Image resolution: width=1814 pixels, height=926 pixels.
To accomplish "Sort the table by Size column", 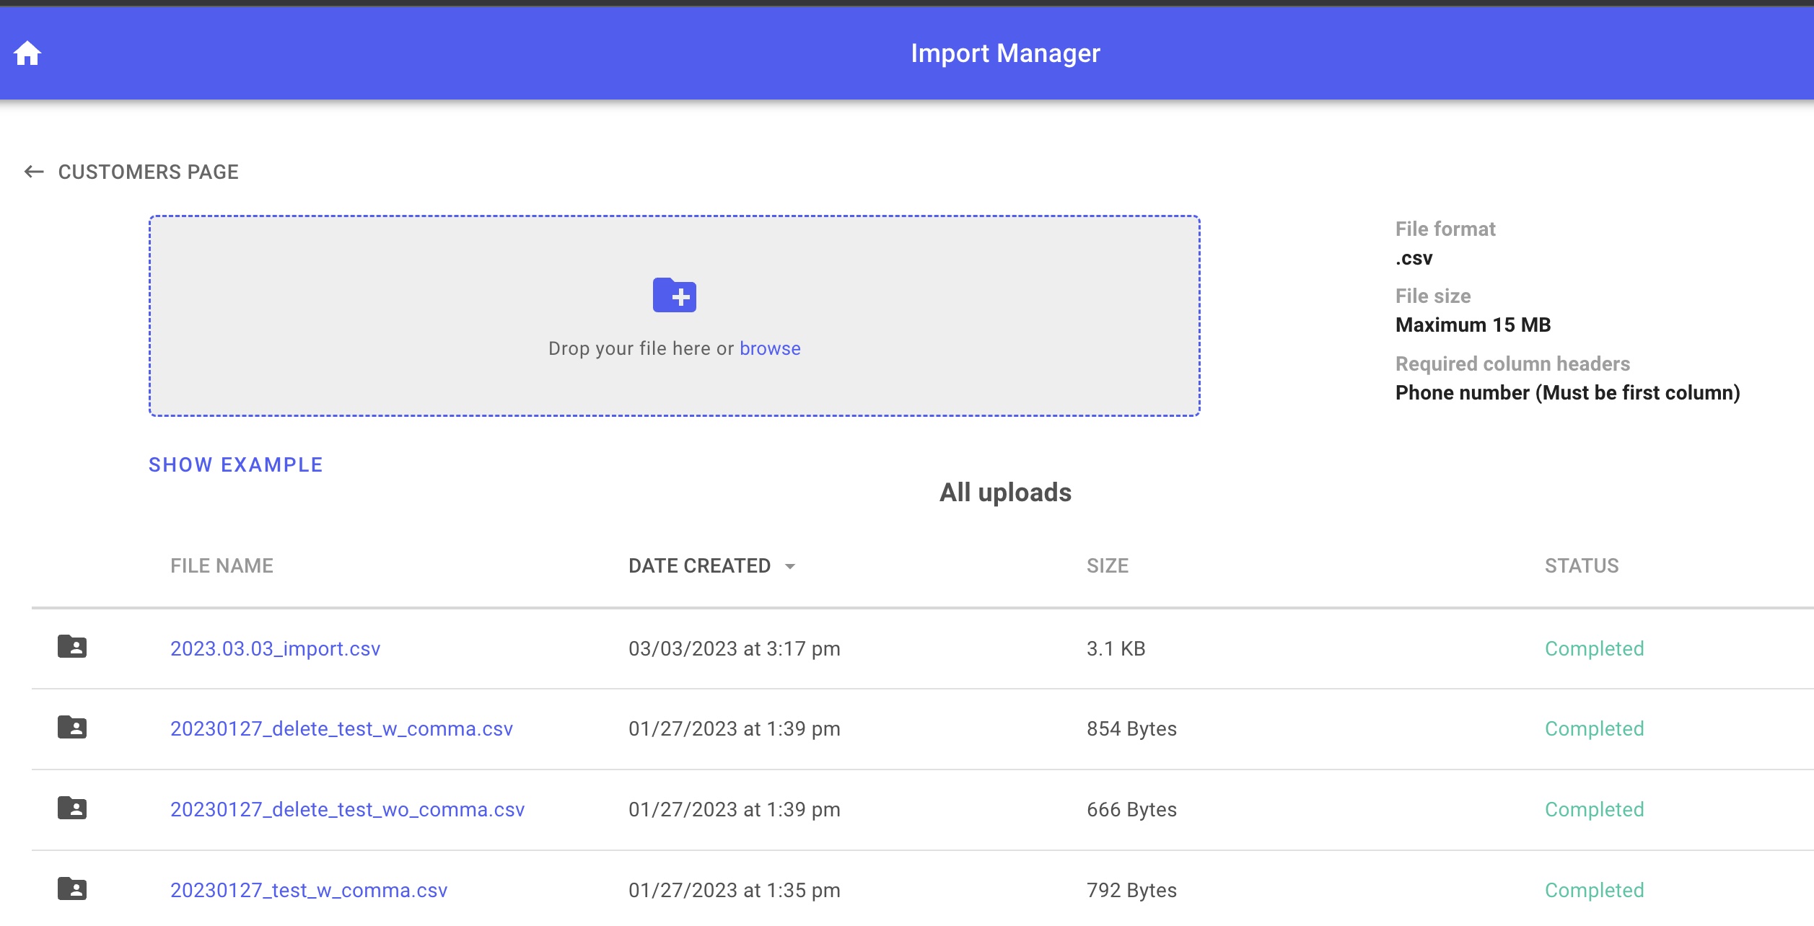I will (x=1107, y=566).
